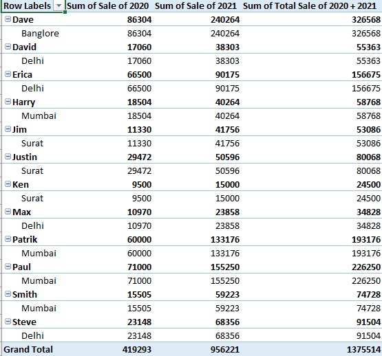
Task: Collapse the Ken group
Action: click(8, 184)
